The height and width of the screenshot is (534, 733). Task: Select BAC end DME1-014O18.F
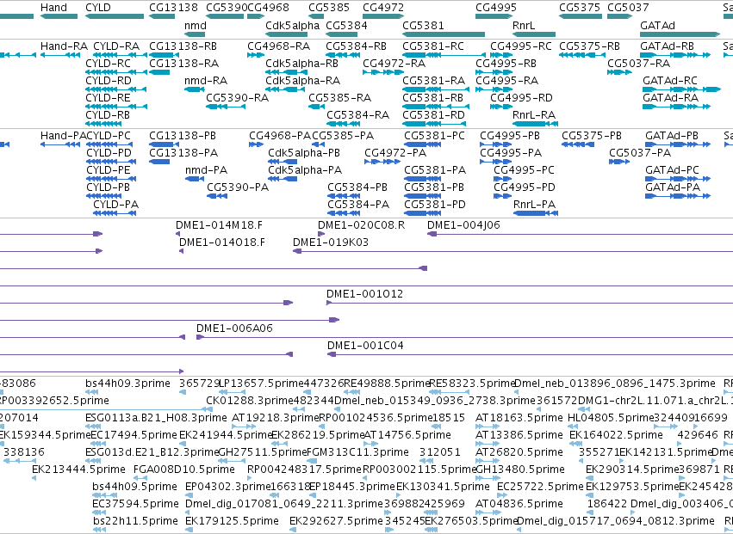pyautogui.click(x=182, y=251)
